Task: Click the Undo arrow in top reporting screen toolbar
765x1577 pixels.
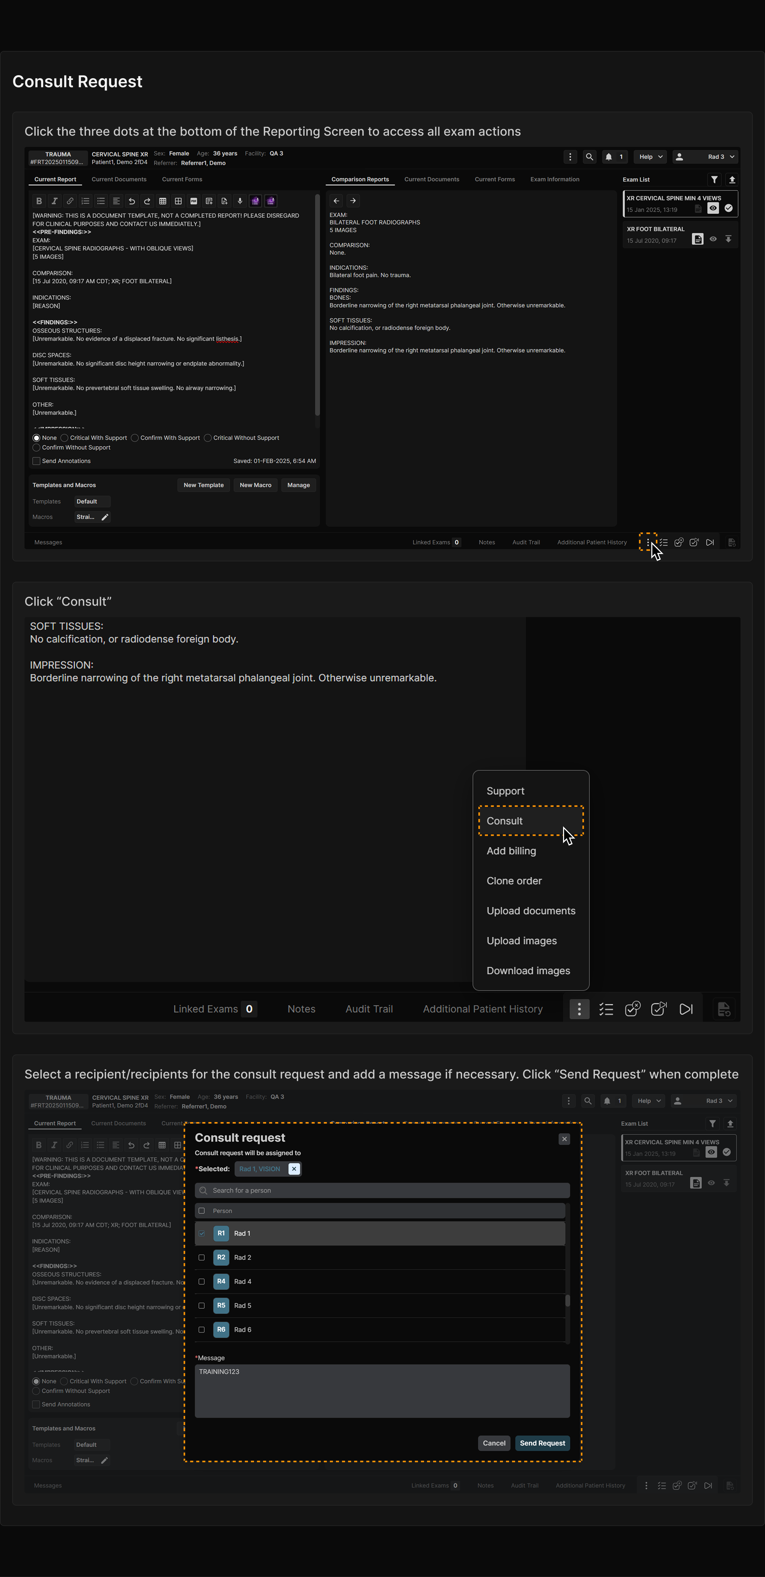Action: click(x=132, y=201)
